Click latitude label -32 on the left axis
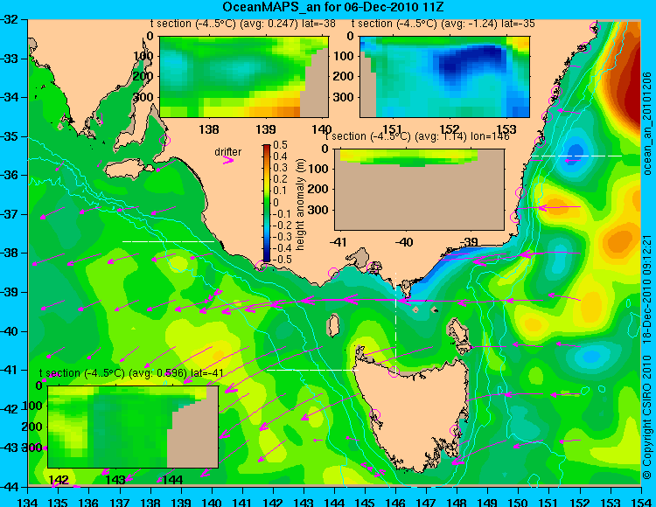656x507 pixels. click(10, 19)
